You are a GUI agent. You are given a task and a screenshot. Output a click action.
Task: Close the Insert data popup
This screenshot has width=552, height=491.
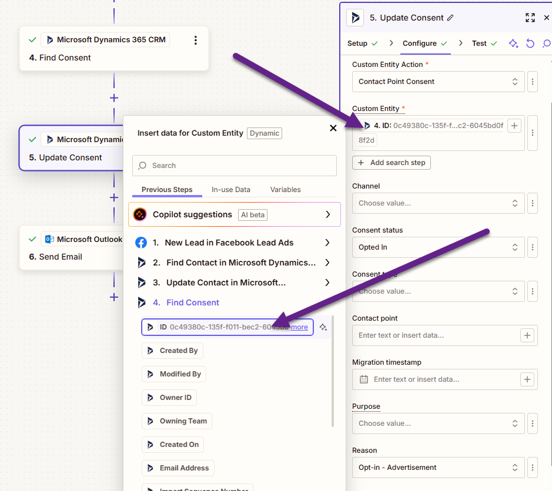click(x=333, y=128)
